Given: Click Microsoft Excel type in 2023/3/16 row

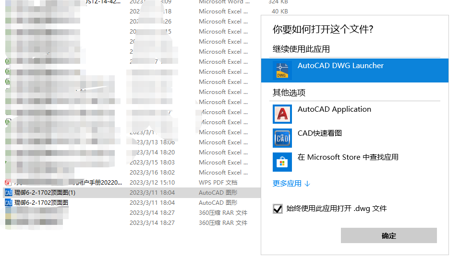Looking at the screenshot, I should click(x=223, y=173).
